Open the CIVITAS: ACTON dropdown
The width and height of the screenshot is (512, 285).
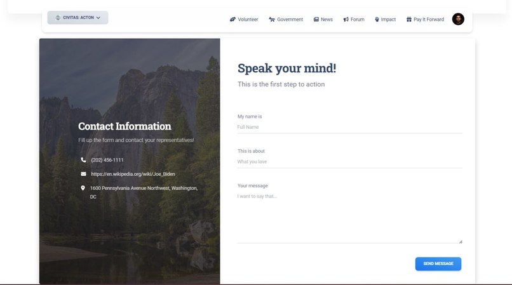77,18
